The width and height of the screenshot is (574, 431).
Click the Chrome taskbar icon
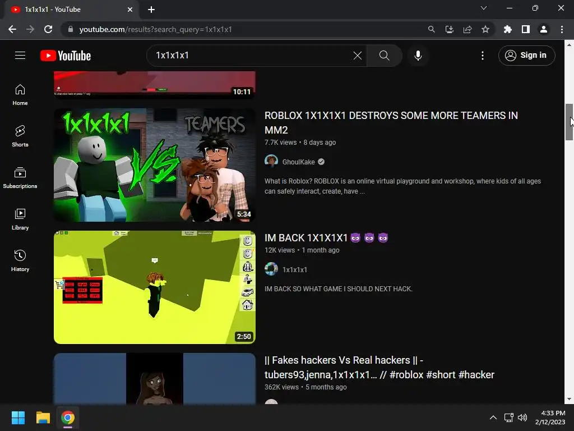click(x=68, y=418)
